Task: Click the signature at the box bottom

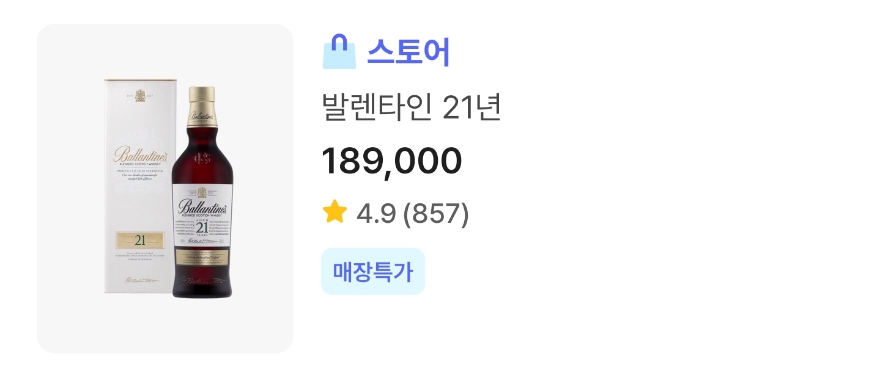Action: 140,281
